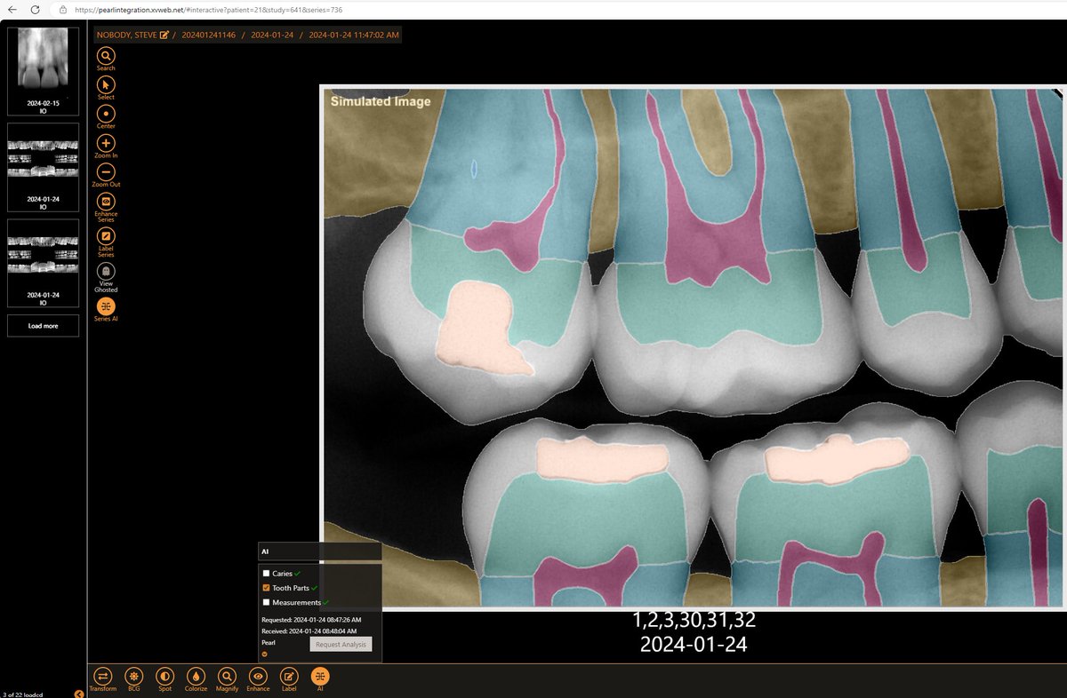Open the first 2024-01-24 IO series thumbnail
The height and width of the screenshot is (698, 1067).
point(43,167)
